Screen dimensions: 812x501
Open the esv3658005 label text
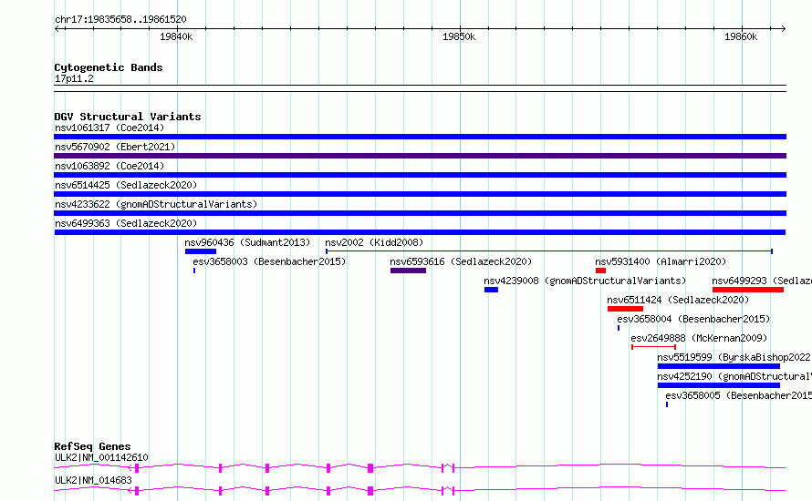738,395
